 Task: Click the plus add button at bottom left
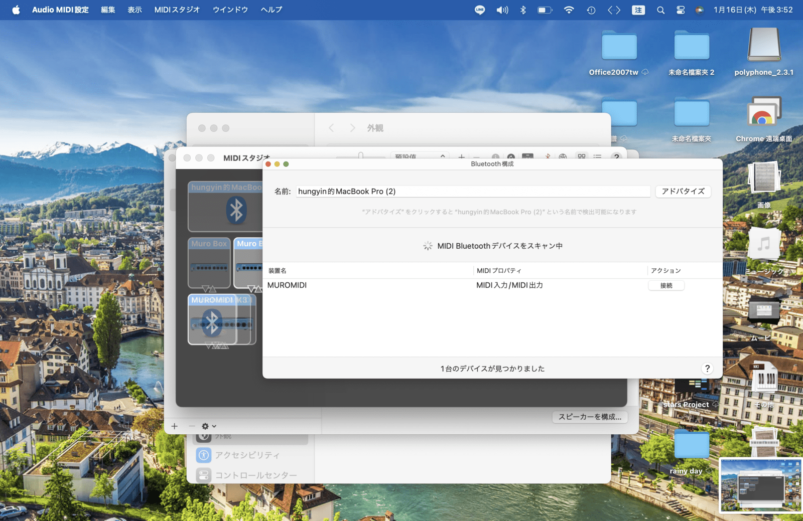174,426
